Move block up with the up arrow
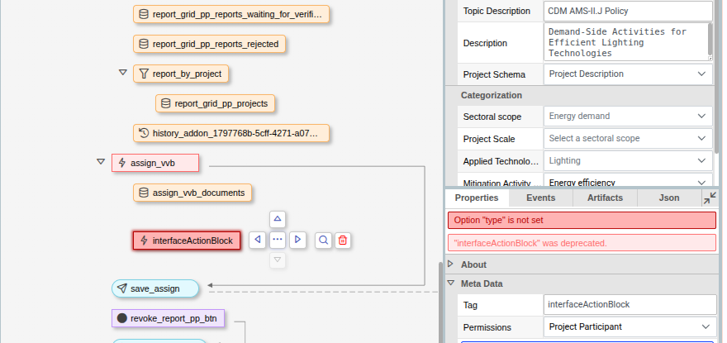The height and width of the screenshot is (343, 727). coord(278,219)
